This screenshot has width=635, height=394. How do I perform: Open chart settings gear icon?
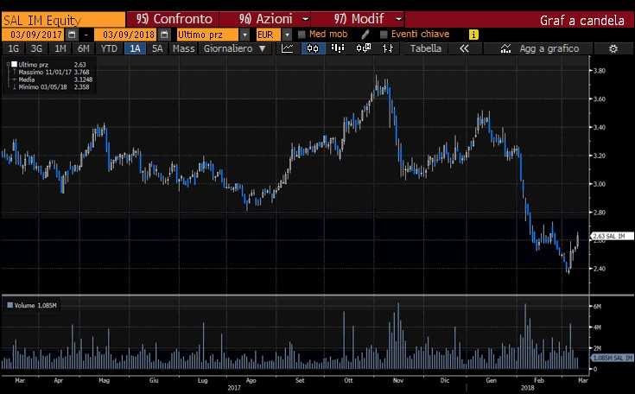pyautogui.click(x=613, y=49)
